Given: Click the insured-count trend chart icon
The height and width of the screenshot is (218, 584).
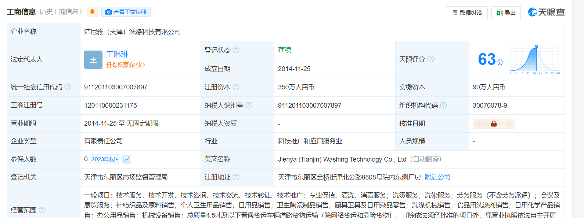Looking at the screenshot, I should pyautogui.click(x=126, y=159).
